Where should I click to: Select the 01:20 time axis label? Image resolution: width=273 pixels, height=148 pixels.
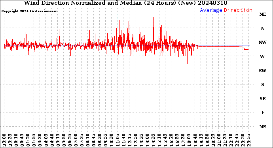28,141
